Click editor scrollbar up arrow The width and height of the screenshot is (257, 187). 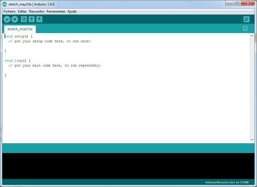(x=252, y=36)
